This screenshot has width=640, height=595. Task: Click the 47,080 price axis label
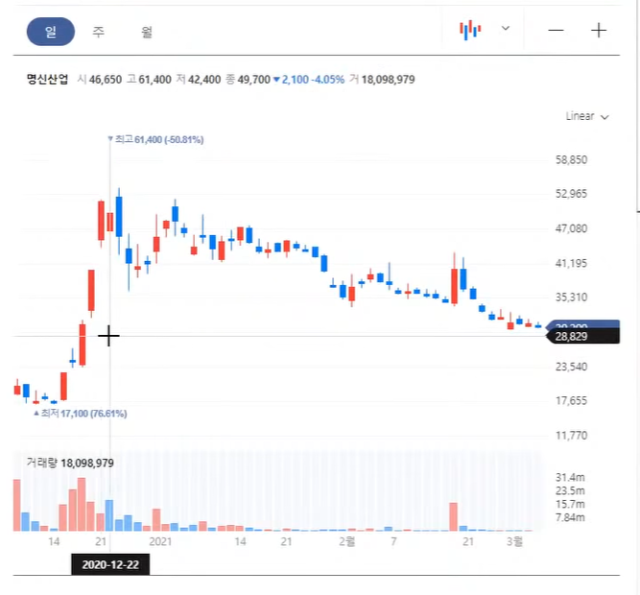coord(571,228)
